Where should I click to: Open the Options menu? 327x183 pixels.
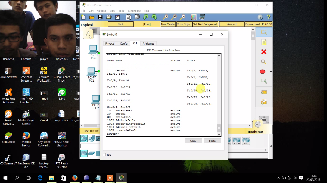(101, 11)
